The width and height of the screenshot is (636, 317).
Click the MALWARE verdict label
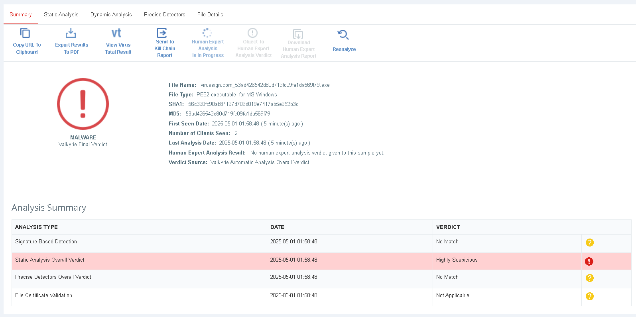coord(83,137)
